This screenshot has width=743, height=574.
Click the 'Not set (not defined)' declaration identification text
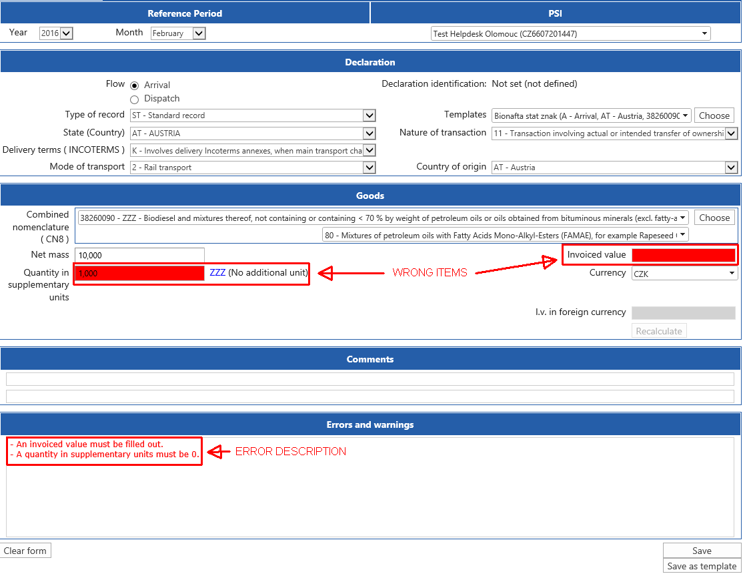coord(534,84)
